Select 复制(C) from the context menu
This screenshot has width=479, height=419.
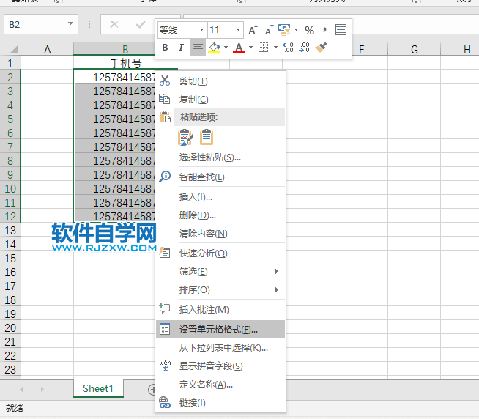(193, 100)
